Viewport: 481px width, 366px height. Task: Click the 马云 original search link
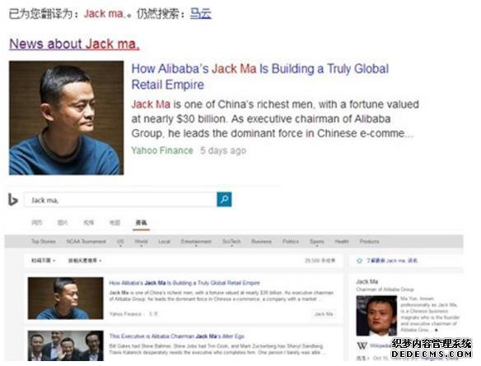[x=201, y=14]
